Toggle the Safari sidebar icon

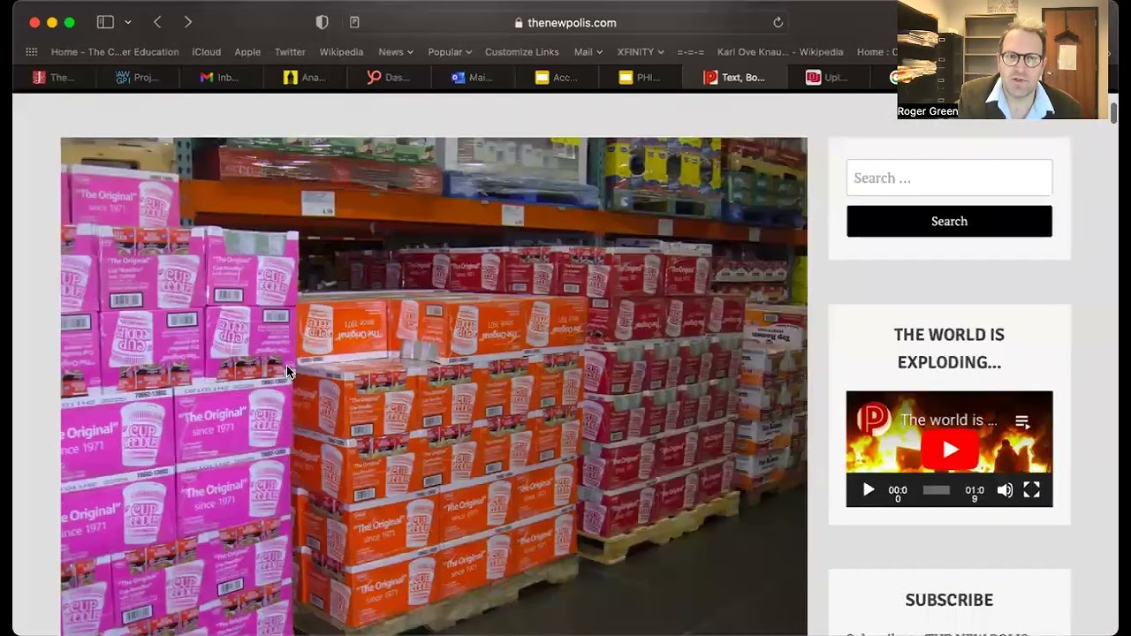pyautogui.click(x=105, y=22)
